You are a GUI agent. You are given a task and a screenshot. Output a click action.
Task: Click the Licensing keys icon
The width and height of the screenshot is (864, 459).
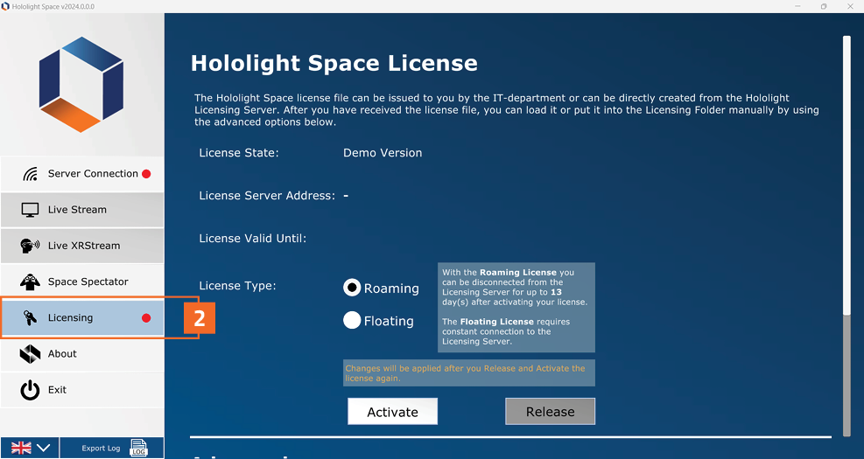[30, 317]
